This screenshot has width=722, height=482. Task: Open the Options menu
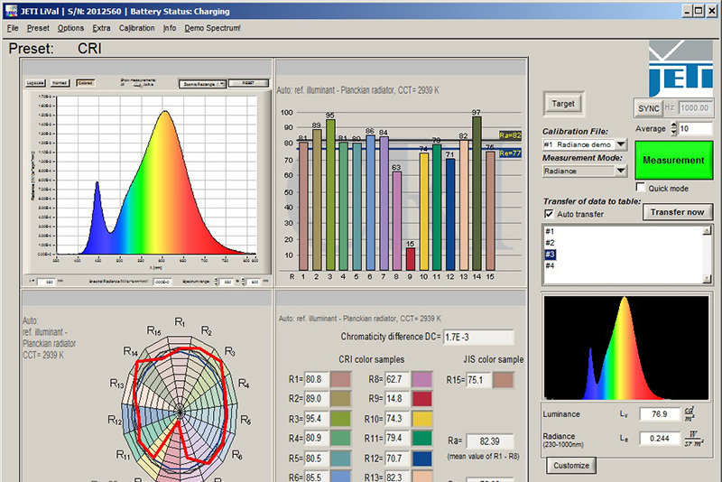coord(70,28)
